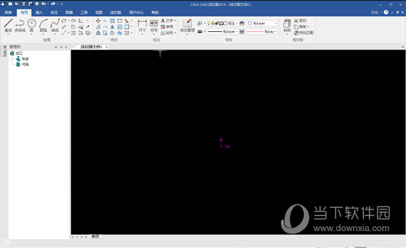Screen dimensions: 406x248
Task: Open the 工具 ribbon tab
Action: [x=84, y=12]
